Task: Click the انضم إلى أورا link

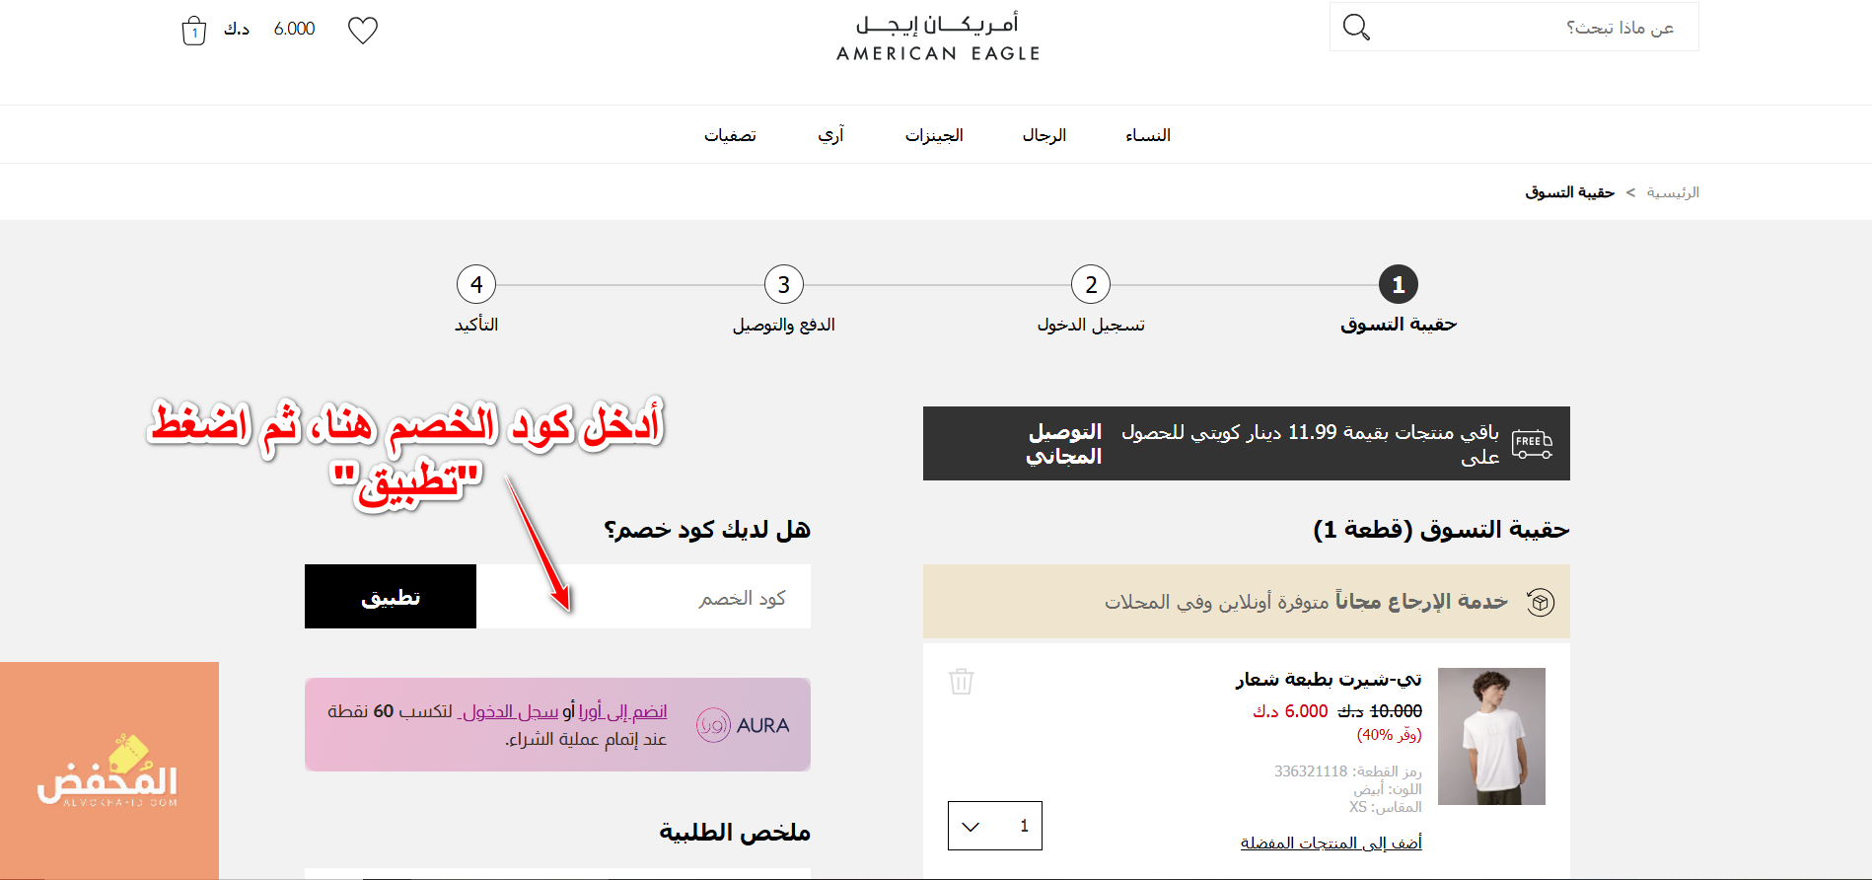Action: (622, 711)
